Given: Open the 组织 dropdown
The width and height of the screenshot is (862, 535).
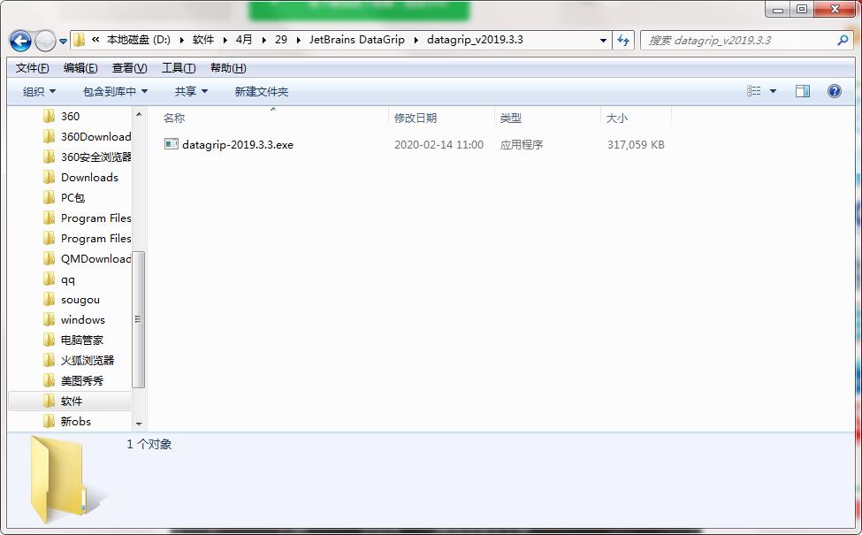Looking at the screenshot, I should click(39, 91).
